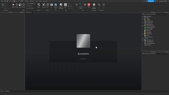Select TestService in Explorer
The image size is (169, 95).
point(148,45)
